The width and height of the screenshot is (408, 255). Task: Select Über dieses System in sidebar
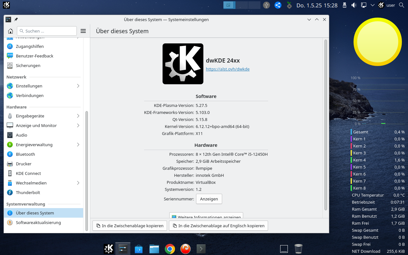tap(43, 213)
